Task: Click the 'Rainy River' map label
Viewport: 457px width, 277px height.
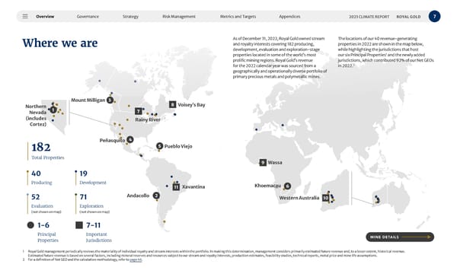Action: click(x=148, y=119)
